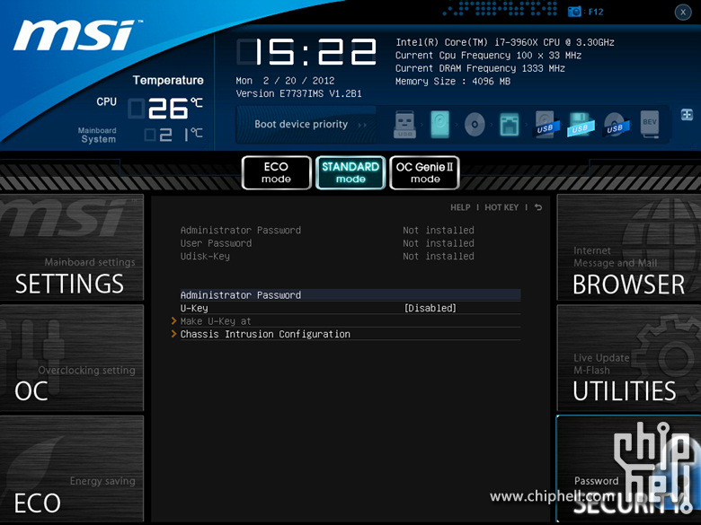Click the USB flash drive boot device icon
Viewport: 701px width, 525px height.
(x=405, y=125)
